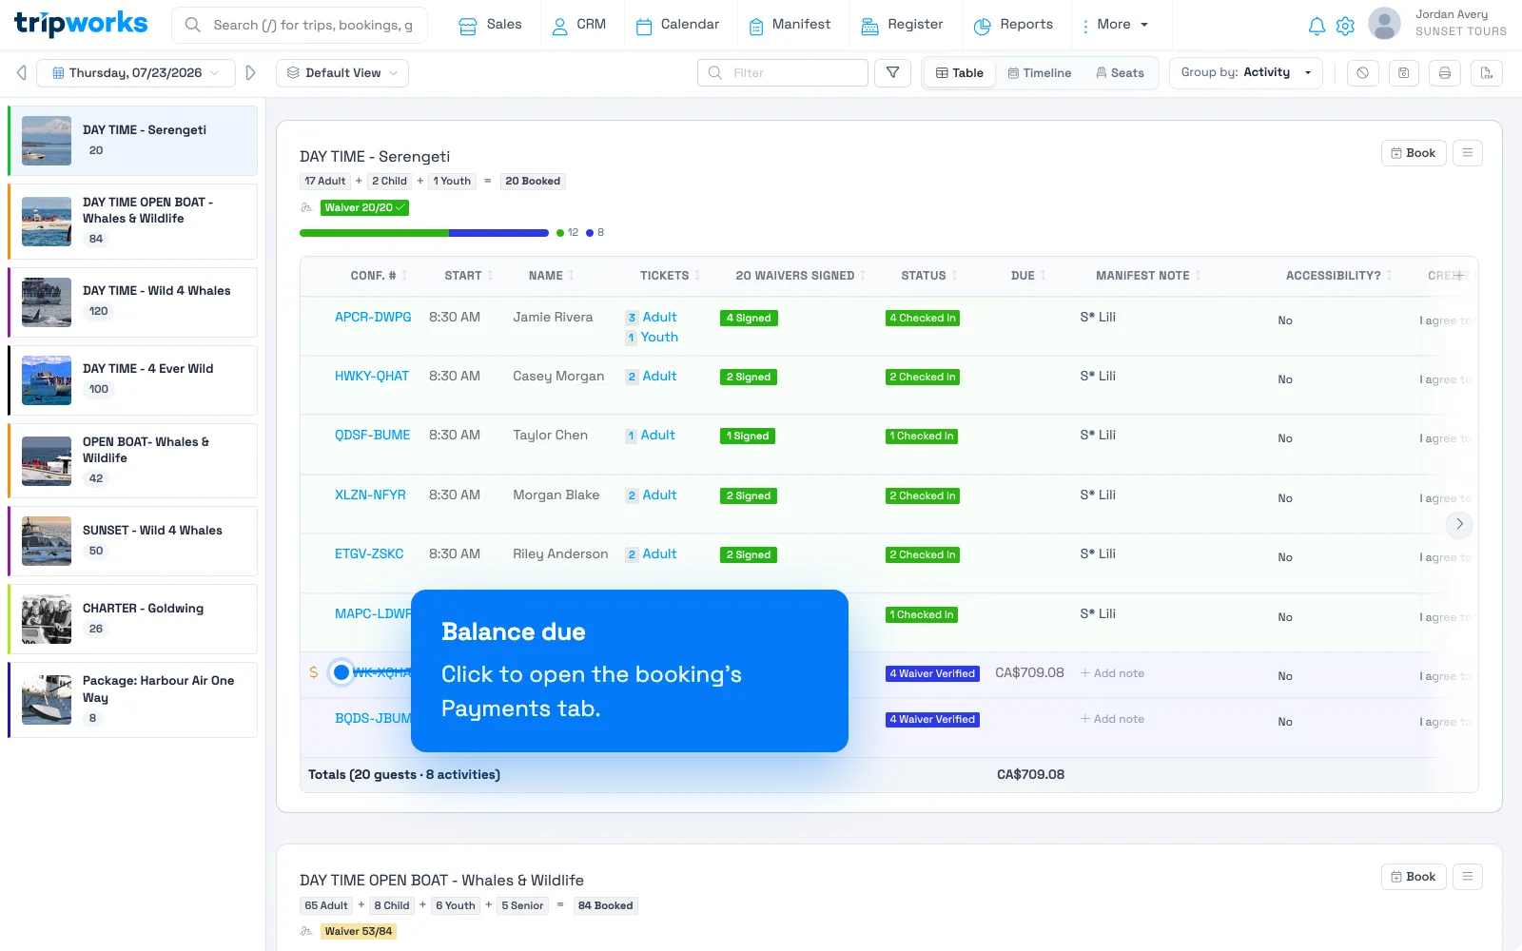Open the Manifest menu

click(790, 25)
